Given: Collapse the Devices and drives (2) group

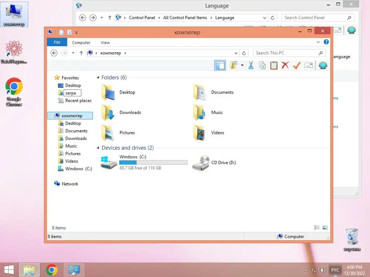Looking at the screenshot, I should pos(98,148).
